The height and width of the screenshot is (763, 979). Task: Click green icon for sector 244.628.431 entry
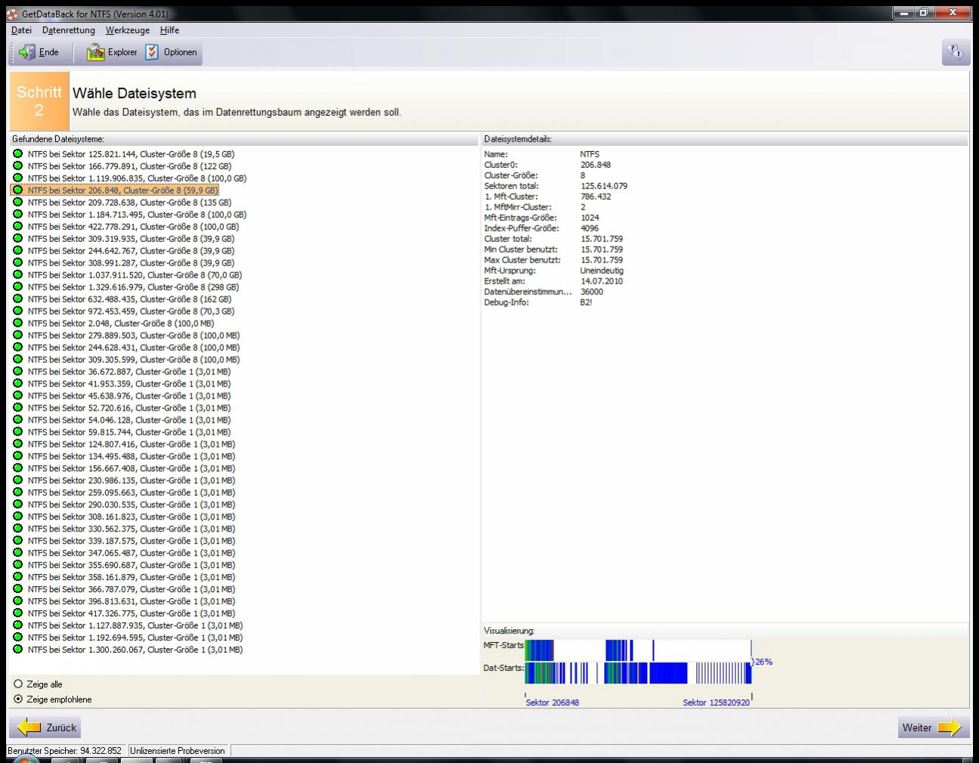coord(18,347)
